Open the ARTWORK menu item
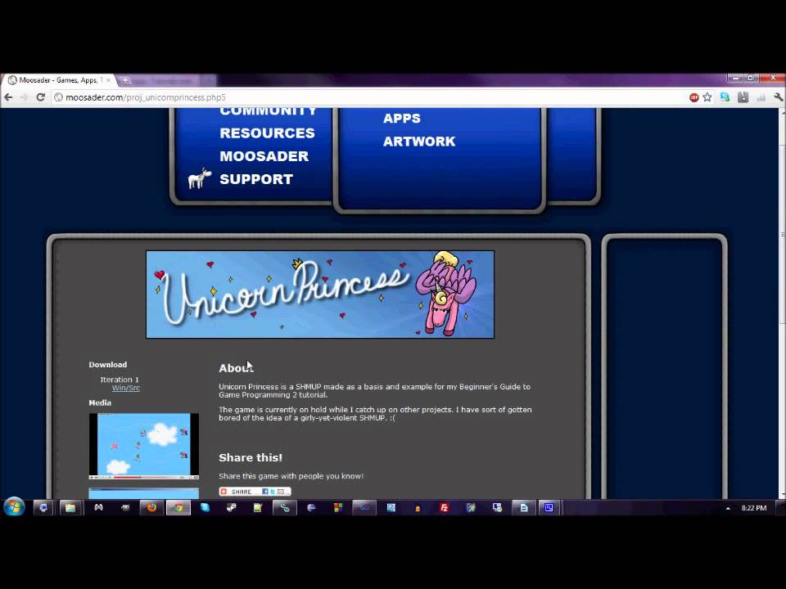The width and height of the screenshot is (786, 589). tap(419, 142)
